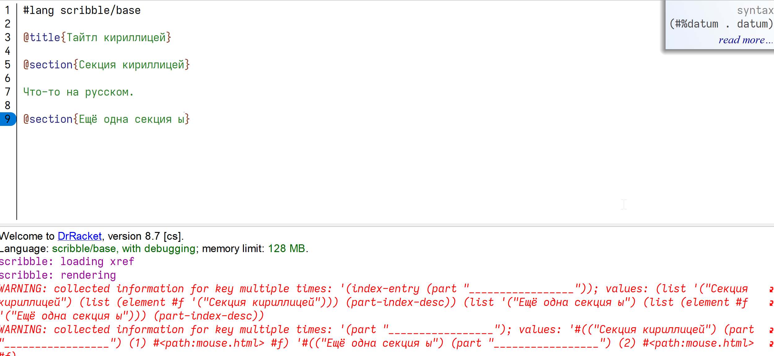Click the text 'Тайтл кириллицей' in title

pos(116,38)
